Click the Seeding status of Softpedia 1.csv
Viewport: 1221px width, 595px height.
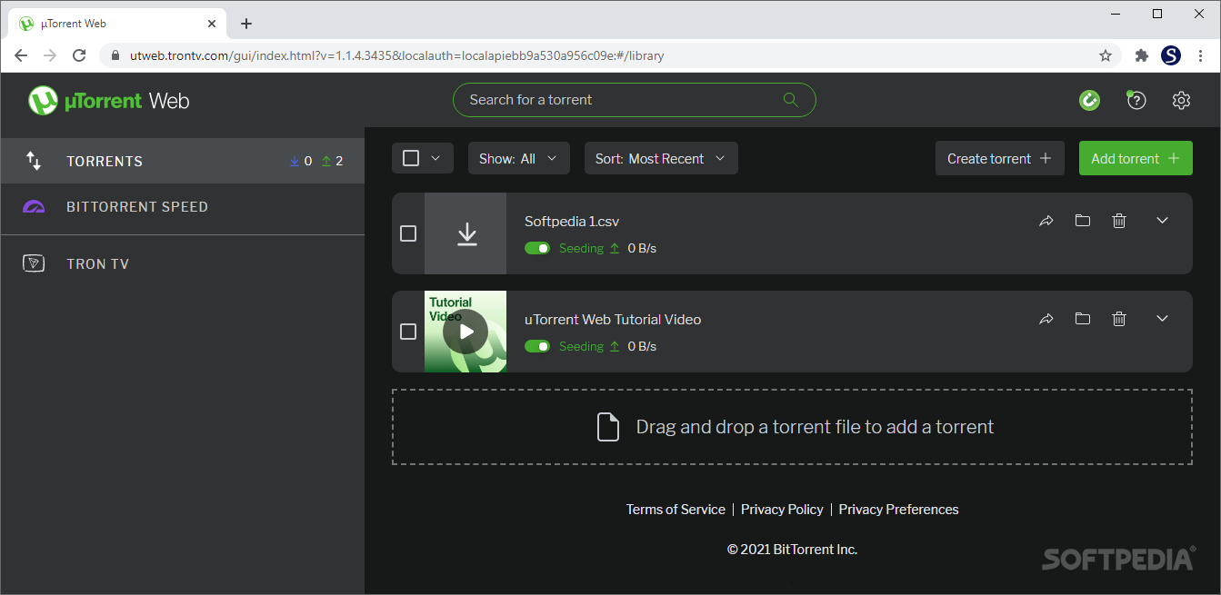(581, 248)
